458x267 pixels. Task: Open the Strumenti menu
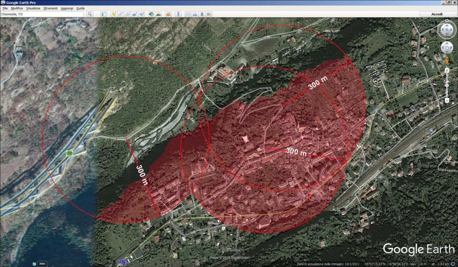point(50,8)
